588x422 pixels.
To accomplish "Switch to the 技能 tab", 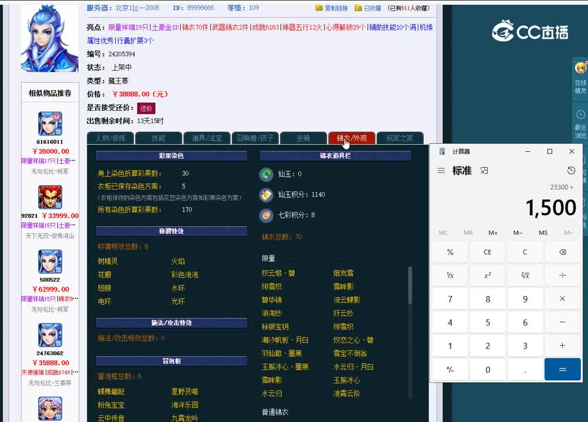I will (x=158, y=138).
